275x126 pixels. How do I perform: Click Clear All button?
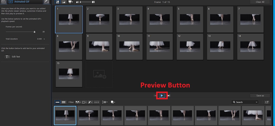click(x=260, y=2)
